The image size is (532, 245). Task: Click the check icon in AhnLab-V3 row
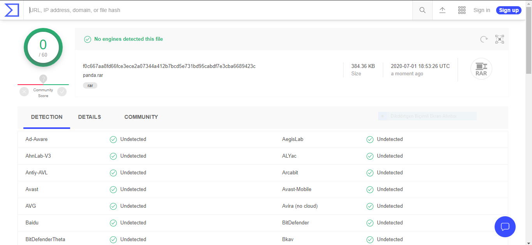[x=113, y=156]
